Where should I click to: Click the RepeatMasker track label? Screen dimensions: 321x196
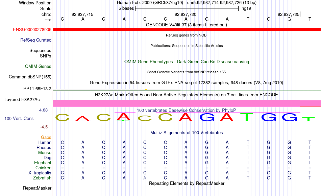click(x=37, y=188)
